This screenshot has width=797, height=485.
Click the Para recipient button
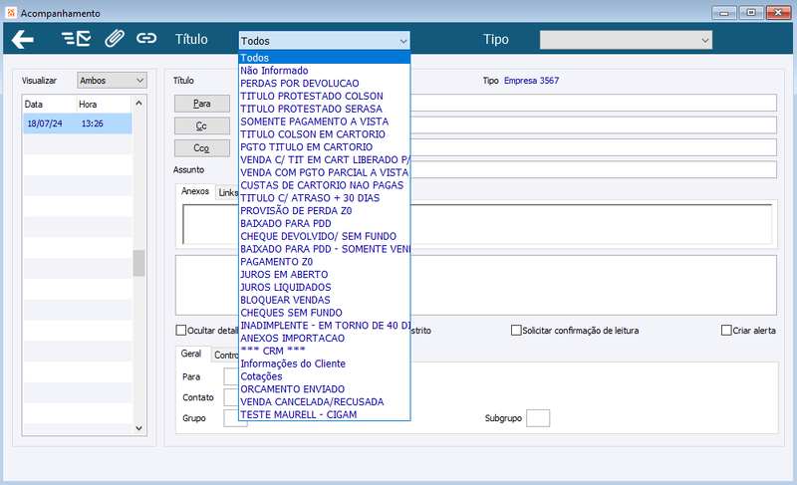pyautogui.click(x=202, y=104)
